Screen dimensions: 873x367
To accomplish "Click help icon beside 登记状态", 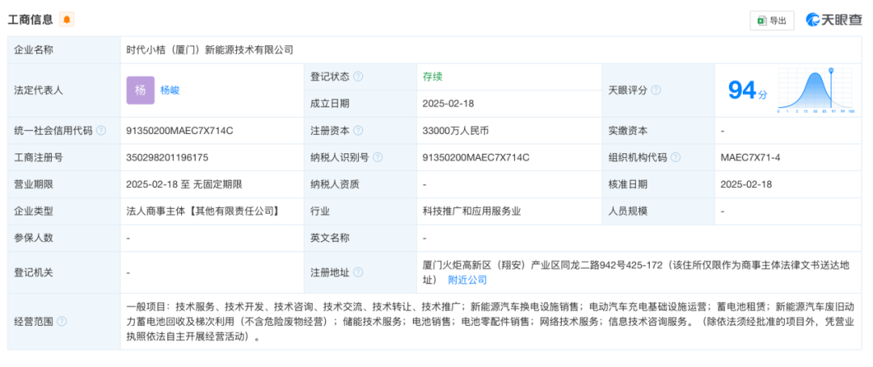I will click(x=358, y=77).
